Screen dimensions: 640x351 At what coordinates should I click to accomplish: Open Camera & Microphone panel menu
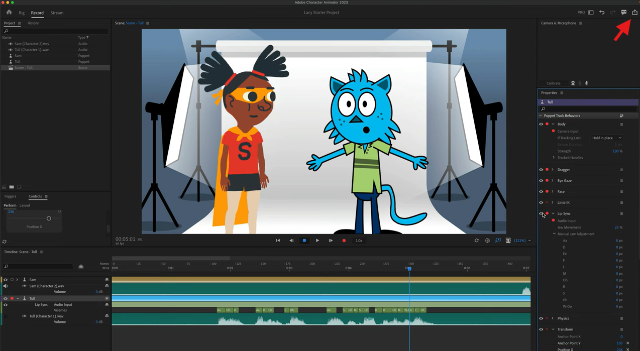pos(581,23)
